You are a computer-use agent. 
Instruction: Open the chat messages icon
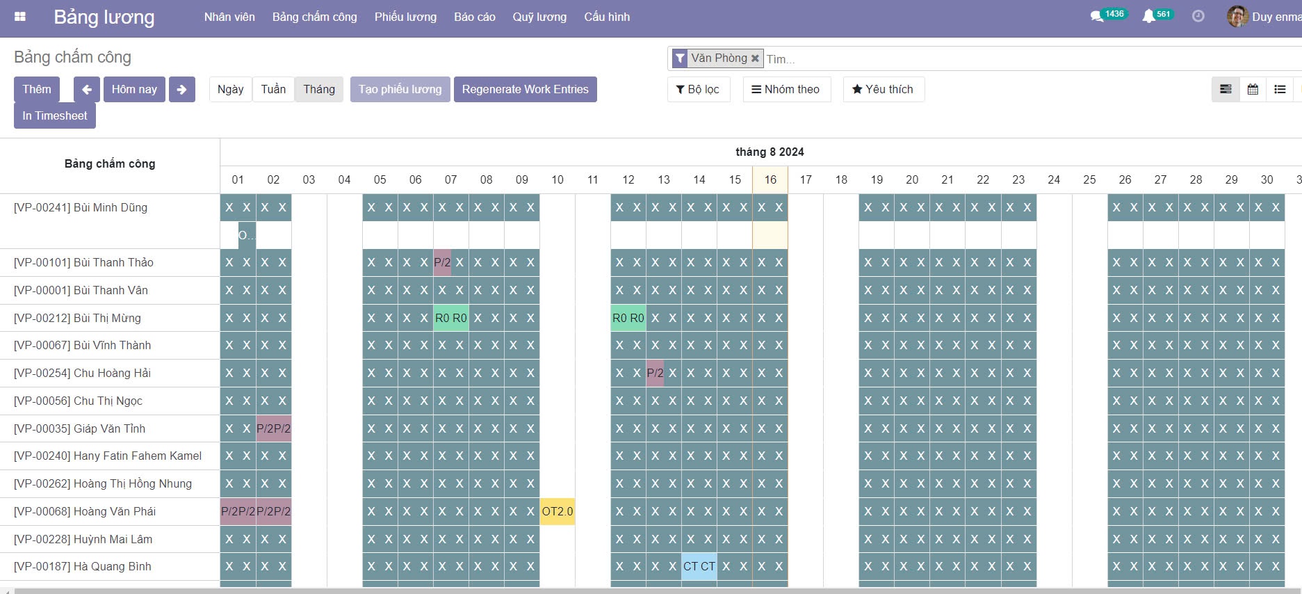click(x=1097, y=16)
